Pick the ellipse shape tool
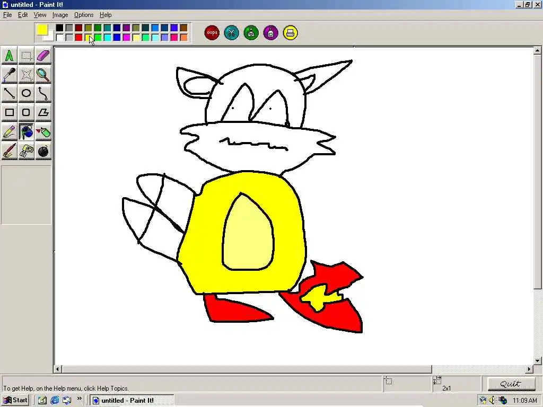 pyautogui.click(x=27, y=93)
